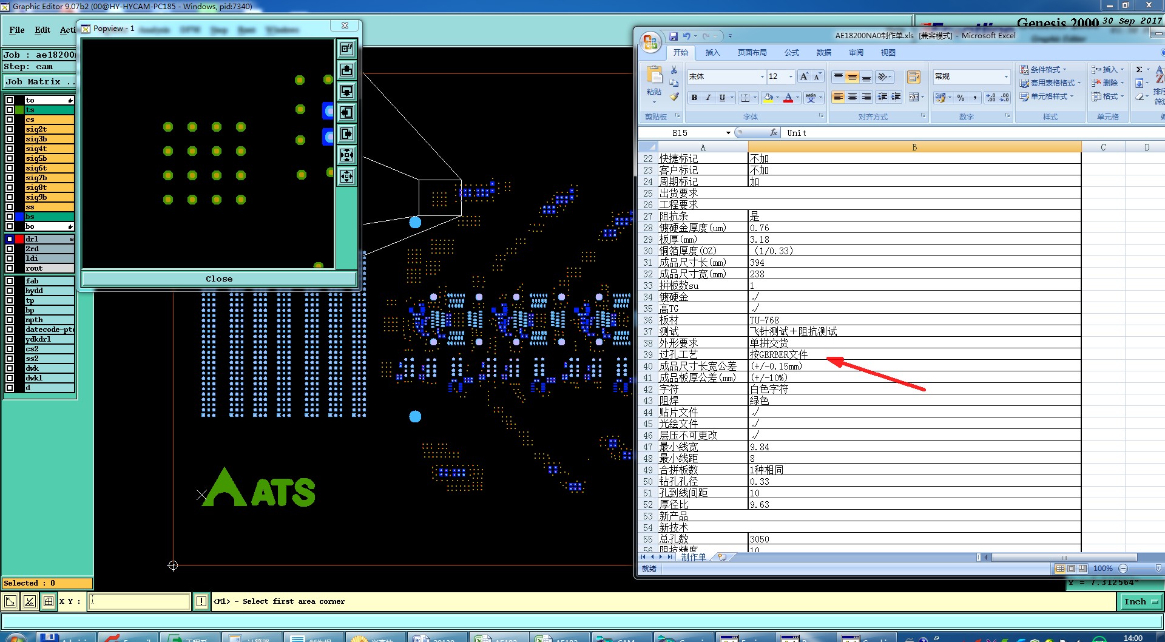The height and width of the screenshot is (642, 1165).
Task: Click the top Popview toolbar icon
Action: pos(346,49)
